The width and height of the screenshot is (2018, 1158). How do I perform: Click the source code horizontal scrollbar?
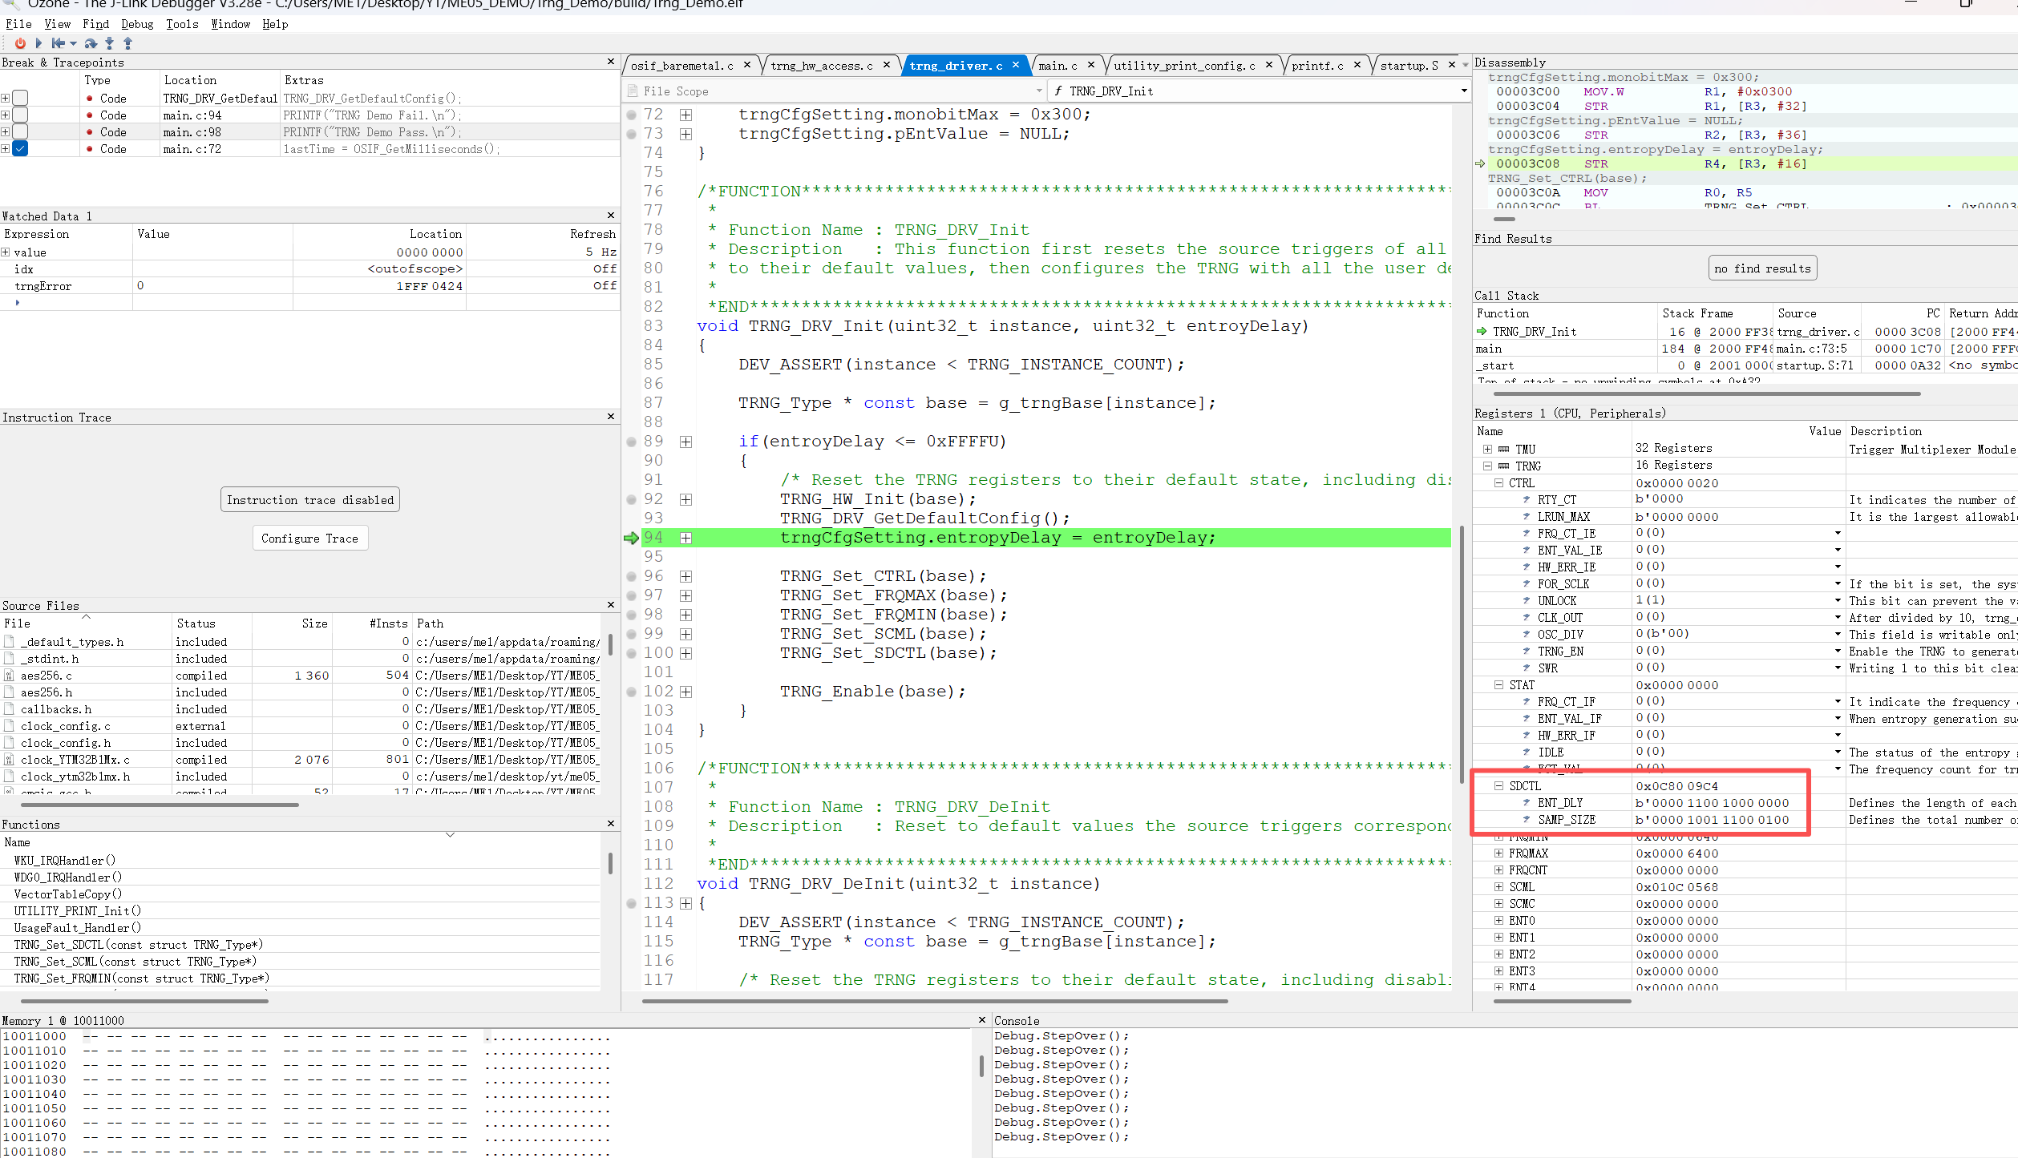coord(935,1000)
